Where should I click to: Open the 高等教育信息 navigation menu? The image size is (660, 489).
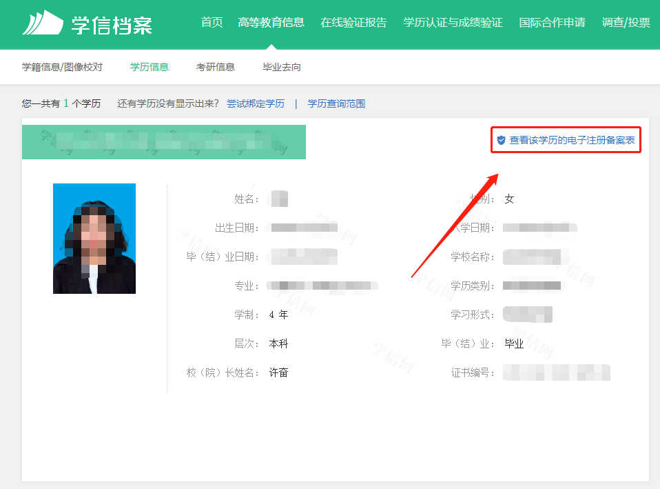[x=271, y=22]
